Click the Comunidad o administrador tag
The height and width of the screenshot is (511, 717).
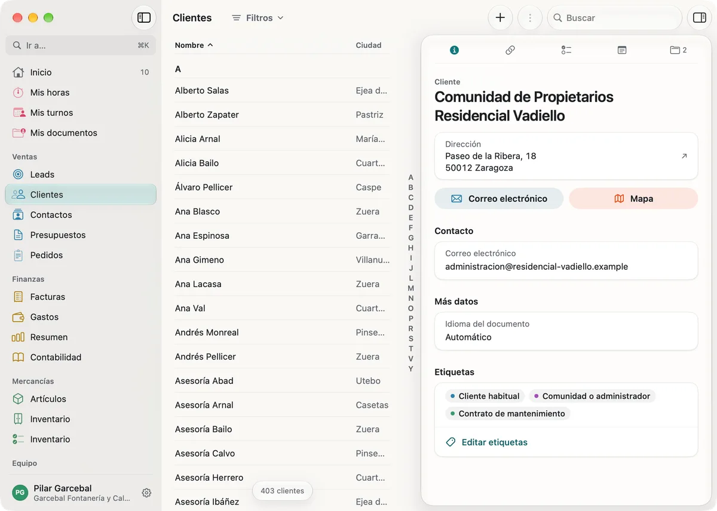click(592, 396)
